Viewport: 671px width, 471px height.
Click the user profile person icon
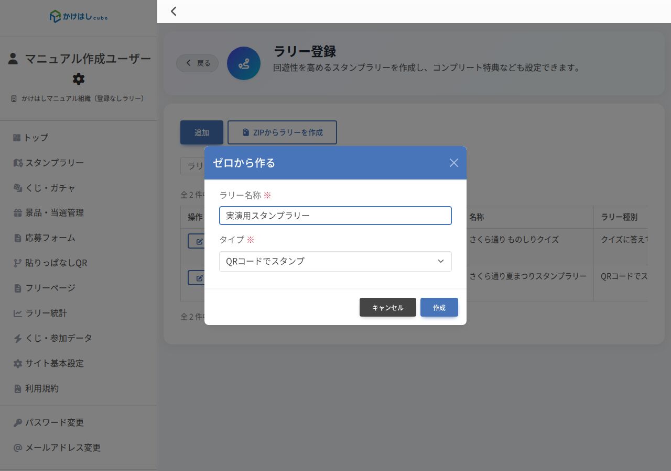click(x=13, y=59)
